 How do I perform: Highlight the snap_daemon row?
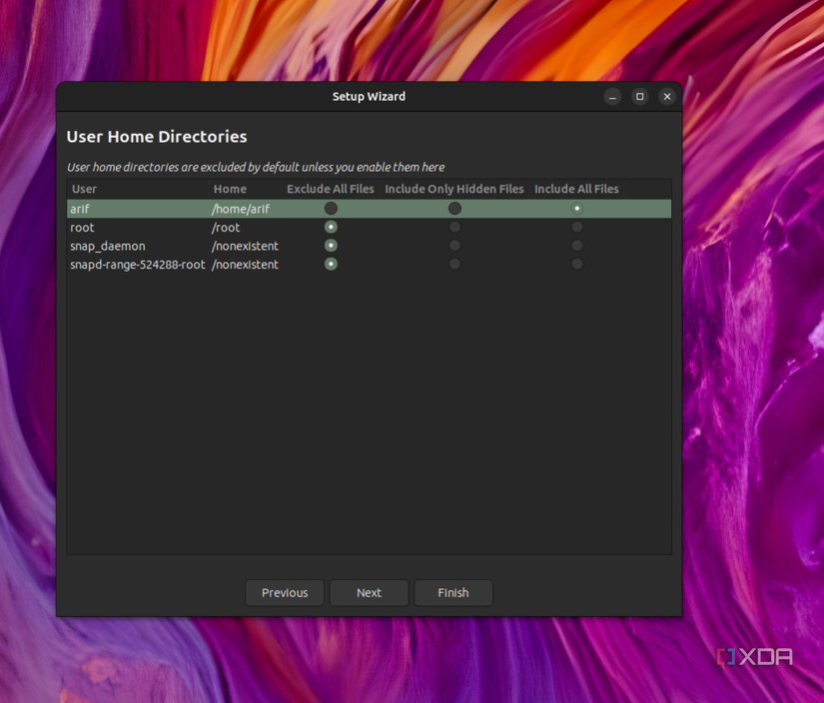pyautogui.click(x=150, y=245)
